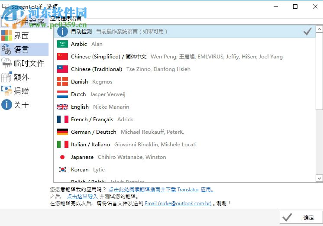The image size is (323, 226).
Task: Choose Japanese language option
Action: point(184,157)
